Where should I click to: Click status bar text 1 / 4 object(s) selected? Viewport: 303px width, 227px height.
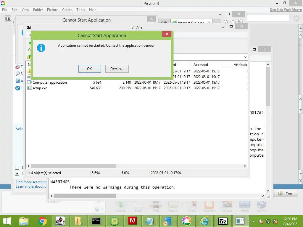click(x=43, y=173)
